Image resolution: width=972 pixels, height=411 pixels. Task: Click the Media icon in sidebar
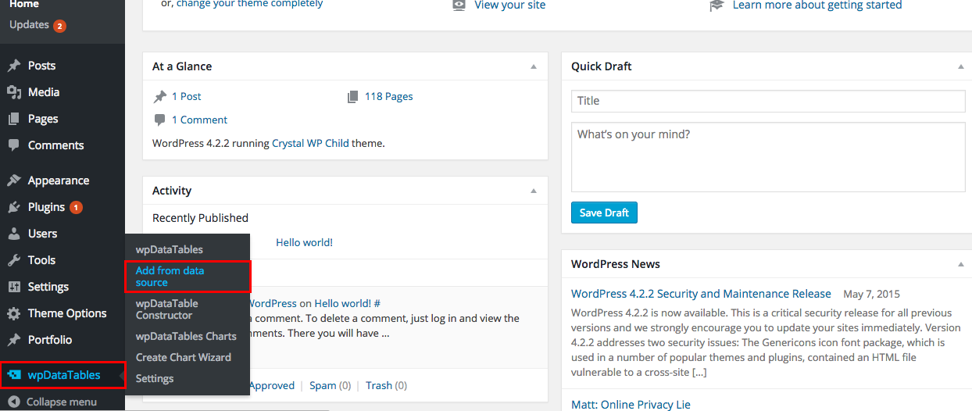pyautogui.click(x=14, y=92)
